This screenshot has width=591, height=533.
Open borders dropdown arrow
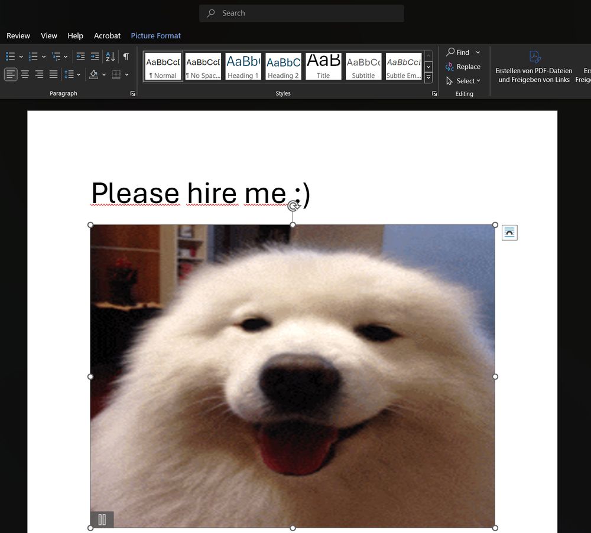pos(126,74)
